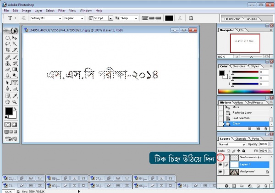Select the Shape tool
This screenshot has width=275, height=193.
[x=15, y=88]
